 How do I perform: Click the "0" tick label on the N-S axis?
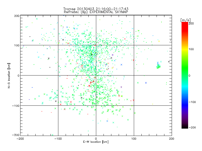tap(18, 75)
